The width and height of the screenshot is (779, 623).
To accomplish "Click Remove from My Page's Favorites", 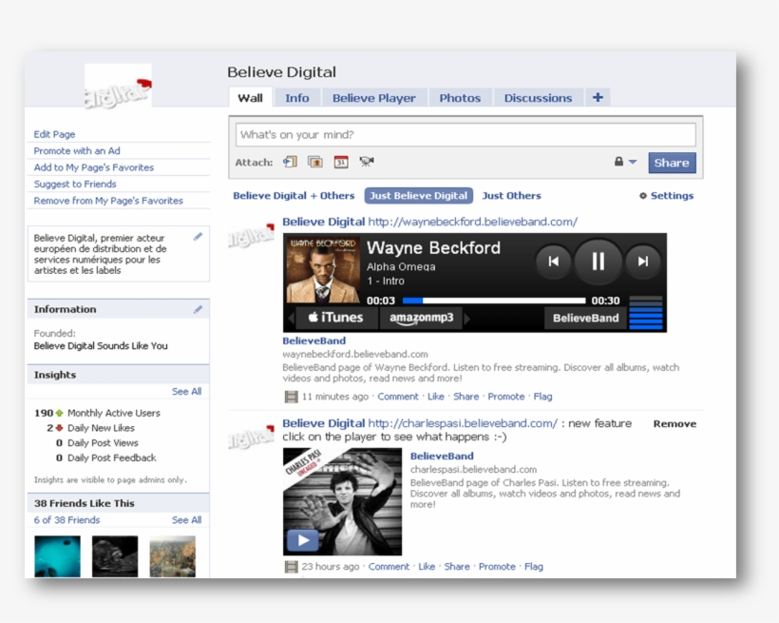I will click(108, 201).
